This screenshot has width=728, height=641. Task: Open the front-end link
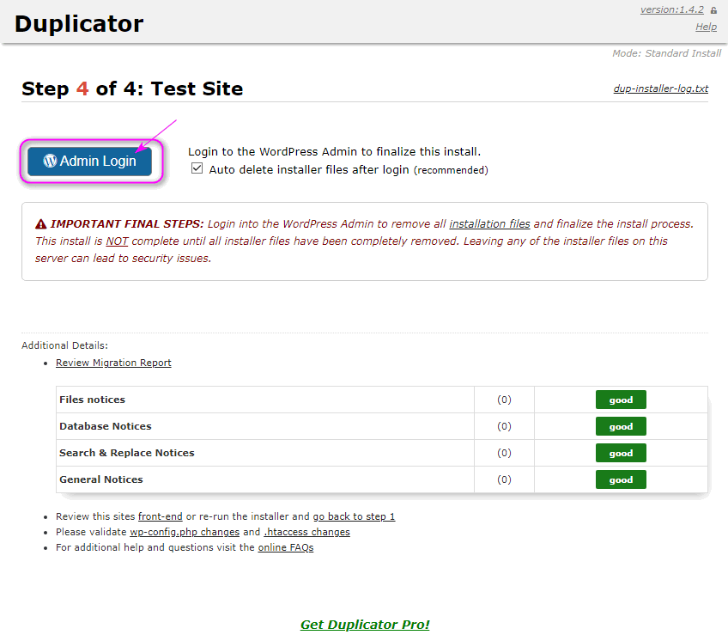click(161, 516)
